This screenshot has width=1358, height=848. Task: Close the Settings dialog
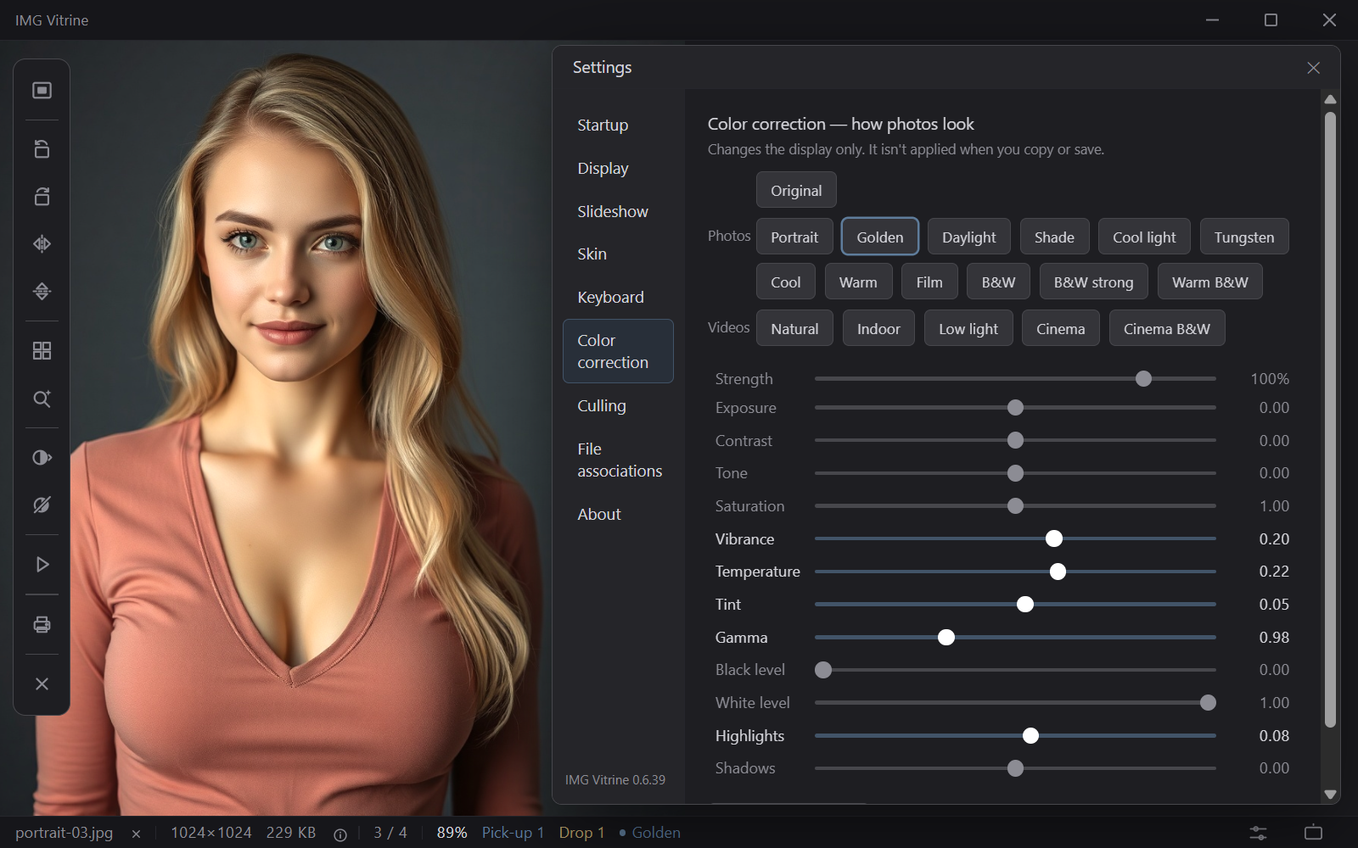(1313, 68)
